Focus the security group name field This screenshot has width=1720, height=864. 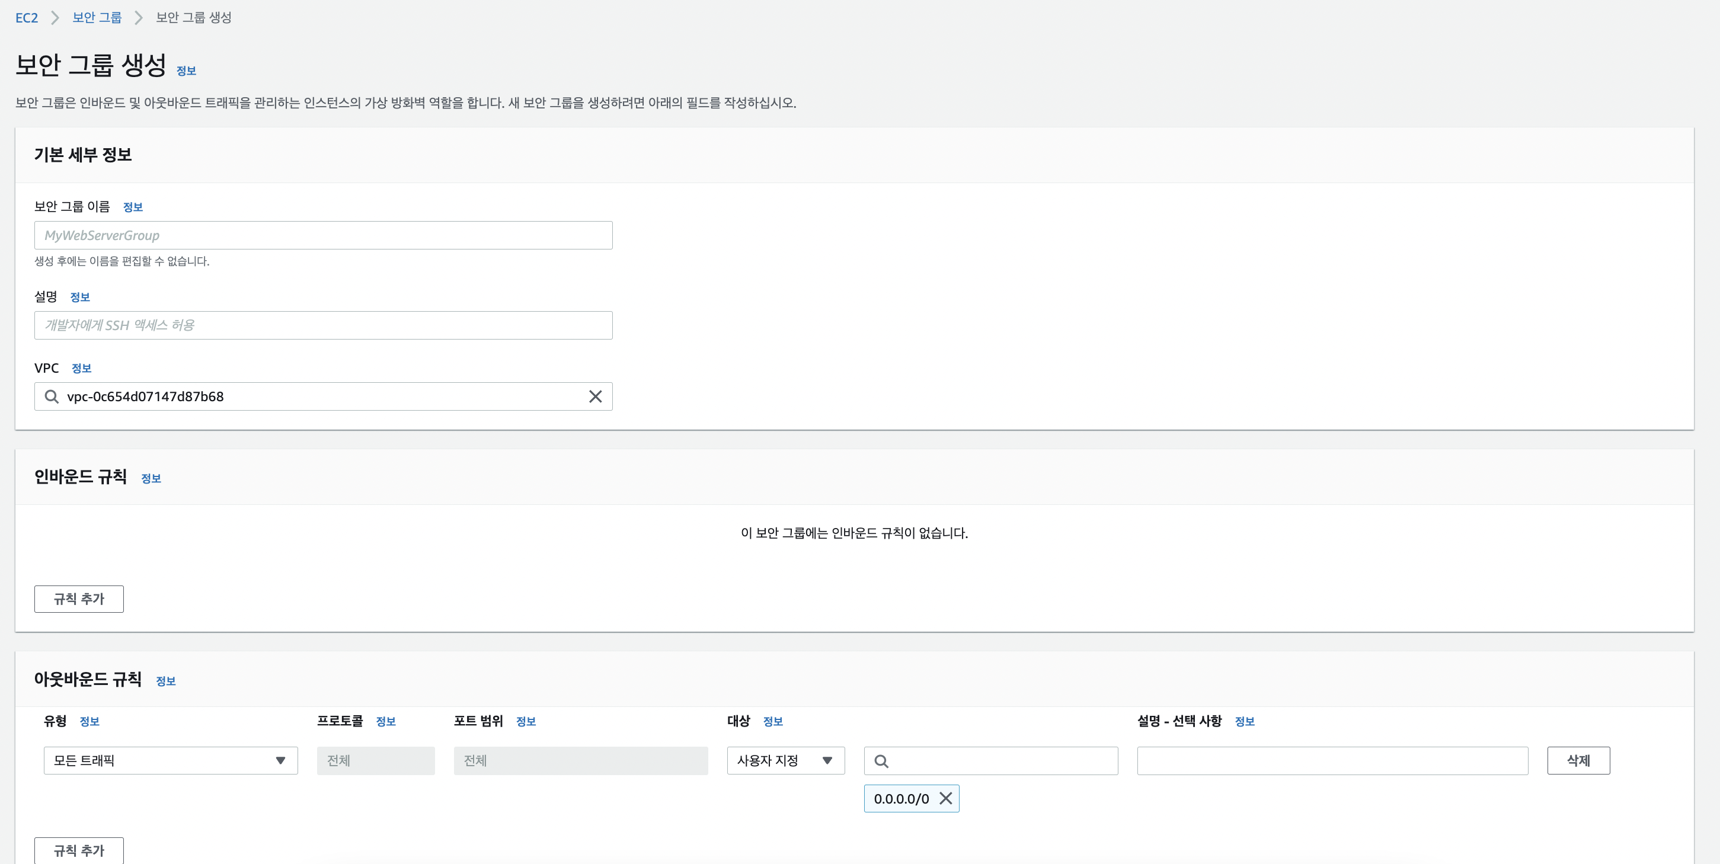pos(323,236)
